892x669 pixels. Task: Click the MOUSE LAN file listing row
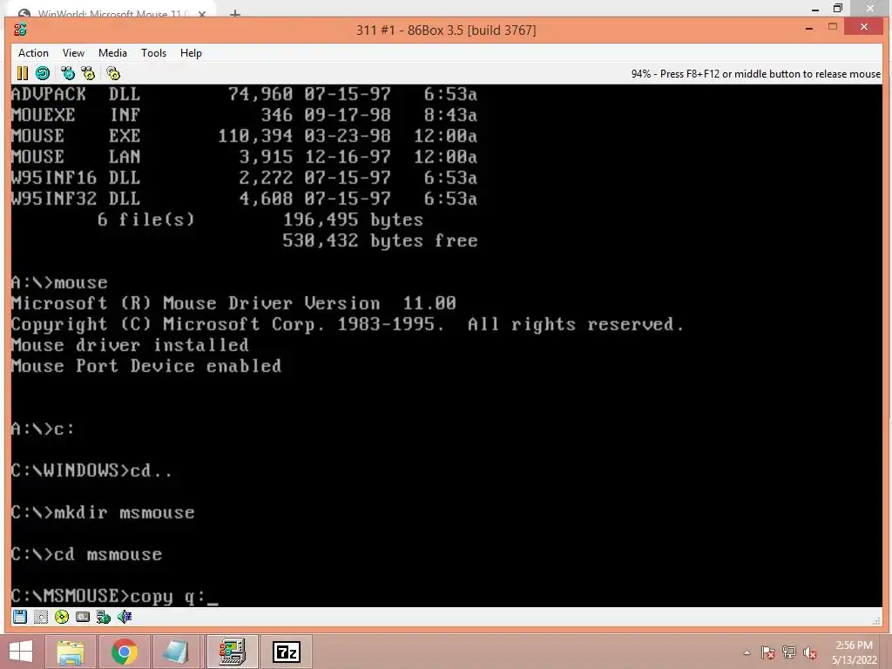click(244, 157)
